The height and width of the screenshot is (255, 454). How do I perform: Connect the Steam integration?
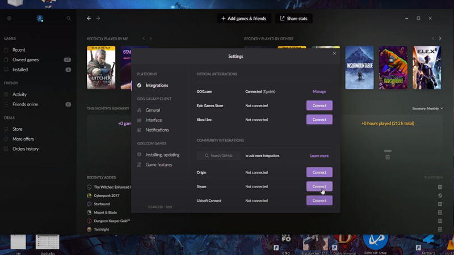[319, 186]
